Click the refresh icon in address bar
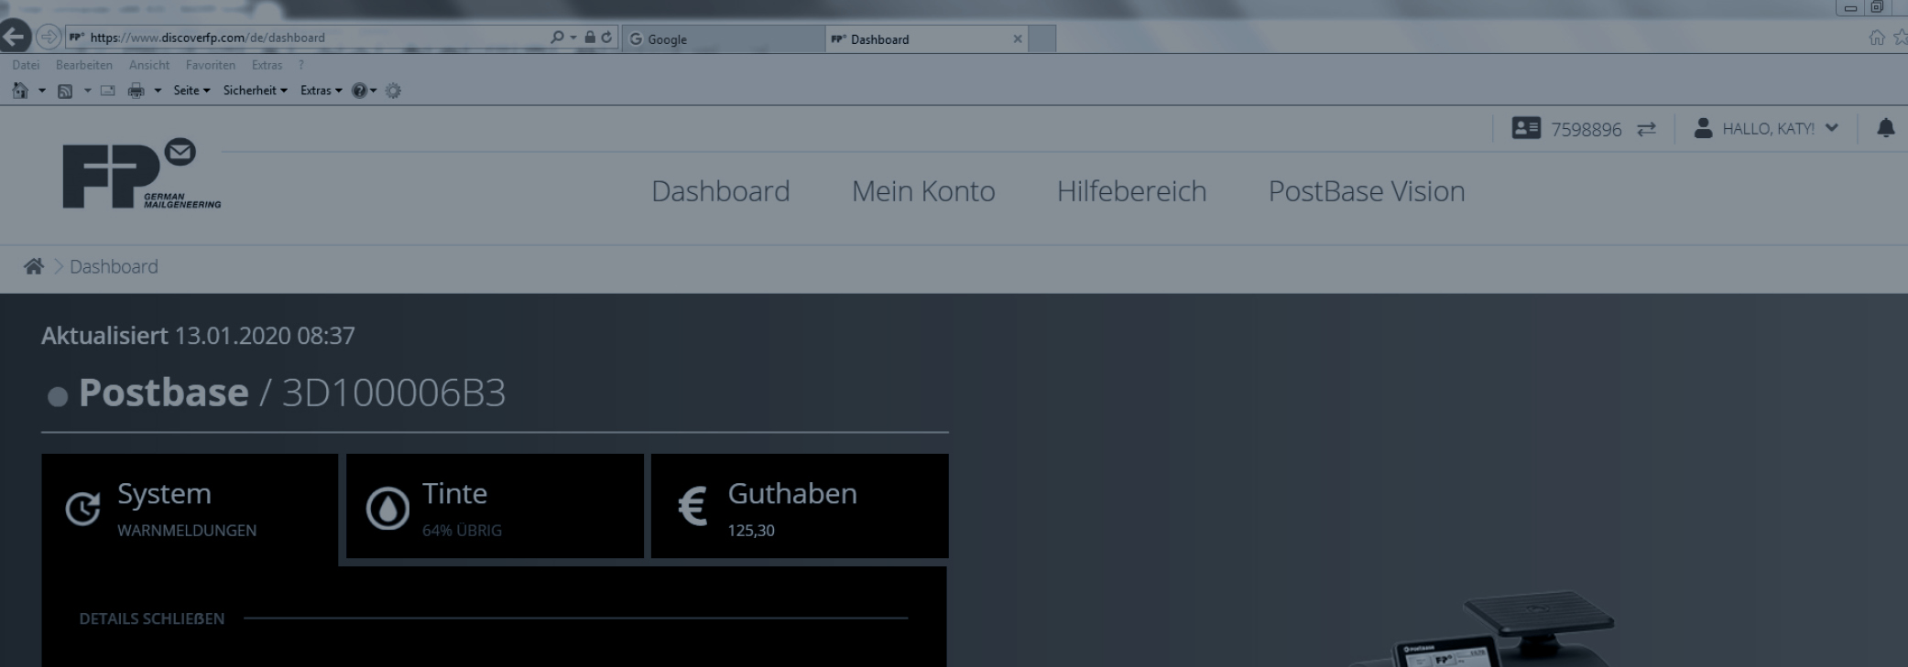The height and width of the screenshot is (667, 1908). 606,38
